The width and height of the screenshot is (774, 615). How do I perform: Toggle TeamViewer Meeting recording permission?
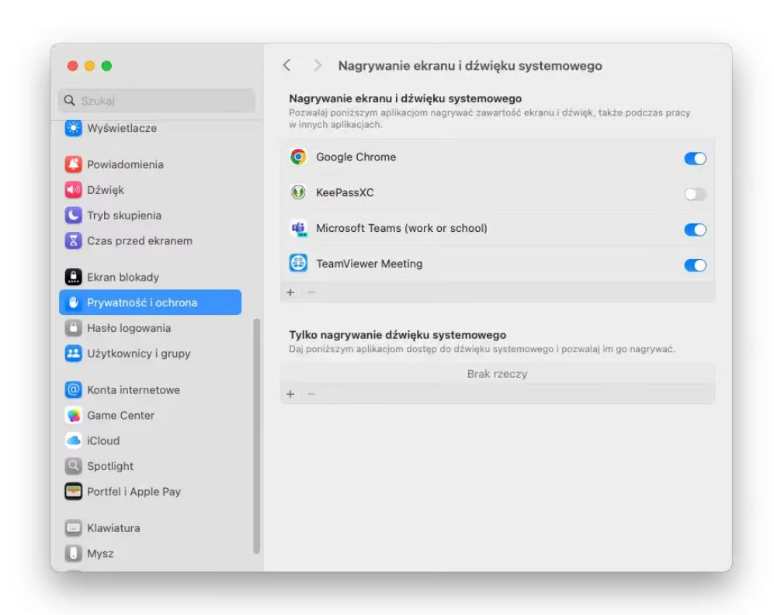(x=695, y=265)
